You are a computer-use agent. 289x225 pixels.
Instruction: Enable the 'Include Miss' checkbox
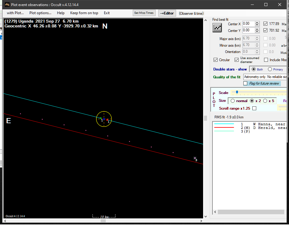pyautogui.click(x=266, y=60)
